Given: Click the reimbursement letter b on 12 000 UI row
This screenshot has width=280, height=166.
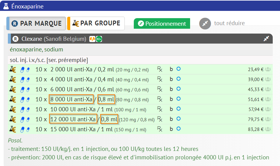Looking at the screenshot, I should pos(171,119).
